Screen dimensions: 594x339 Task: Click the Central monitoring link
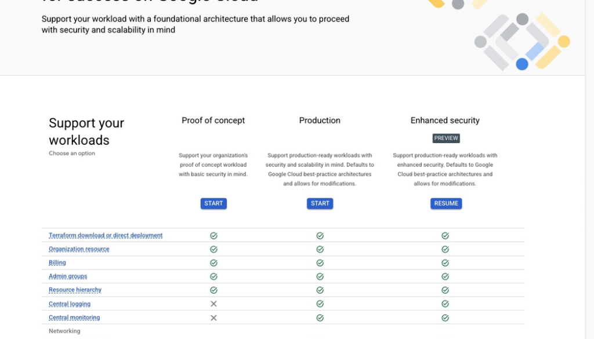pos(74,318)
